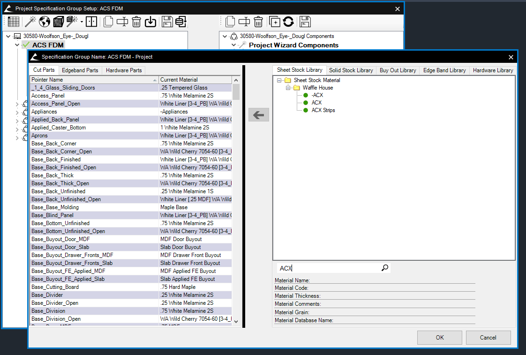The image size is (526, 355).
Task: Switch to the Hardware Parts tab
Action: pyautogui.click(x=124, y=70)
